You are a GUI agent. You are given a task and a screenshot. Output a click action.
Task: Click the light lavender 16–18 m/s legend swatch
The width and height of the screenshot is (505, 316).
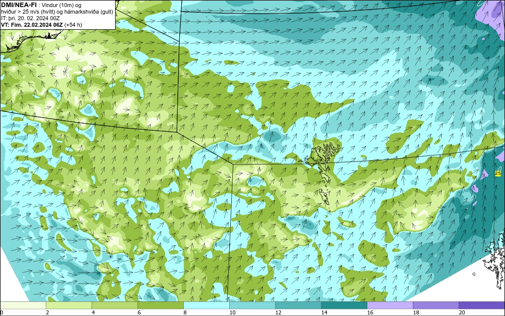[390, 305]
